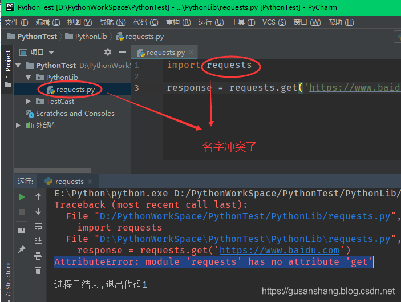
Task: Open the 导航 (N) menu
Action: click(112, 22)
